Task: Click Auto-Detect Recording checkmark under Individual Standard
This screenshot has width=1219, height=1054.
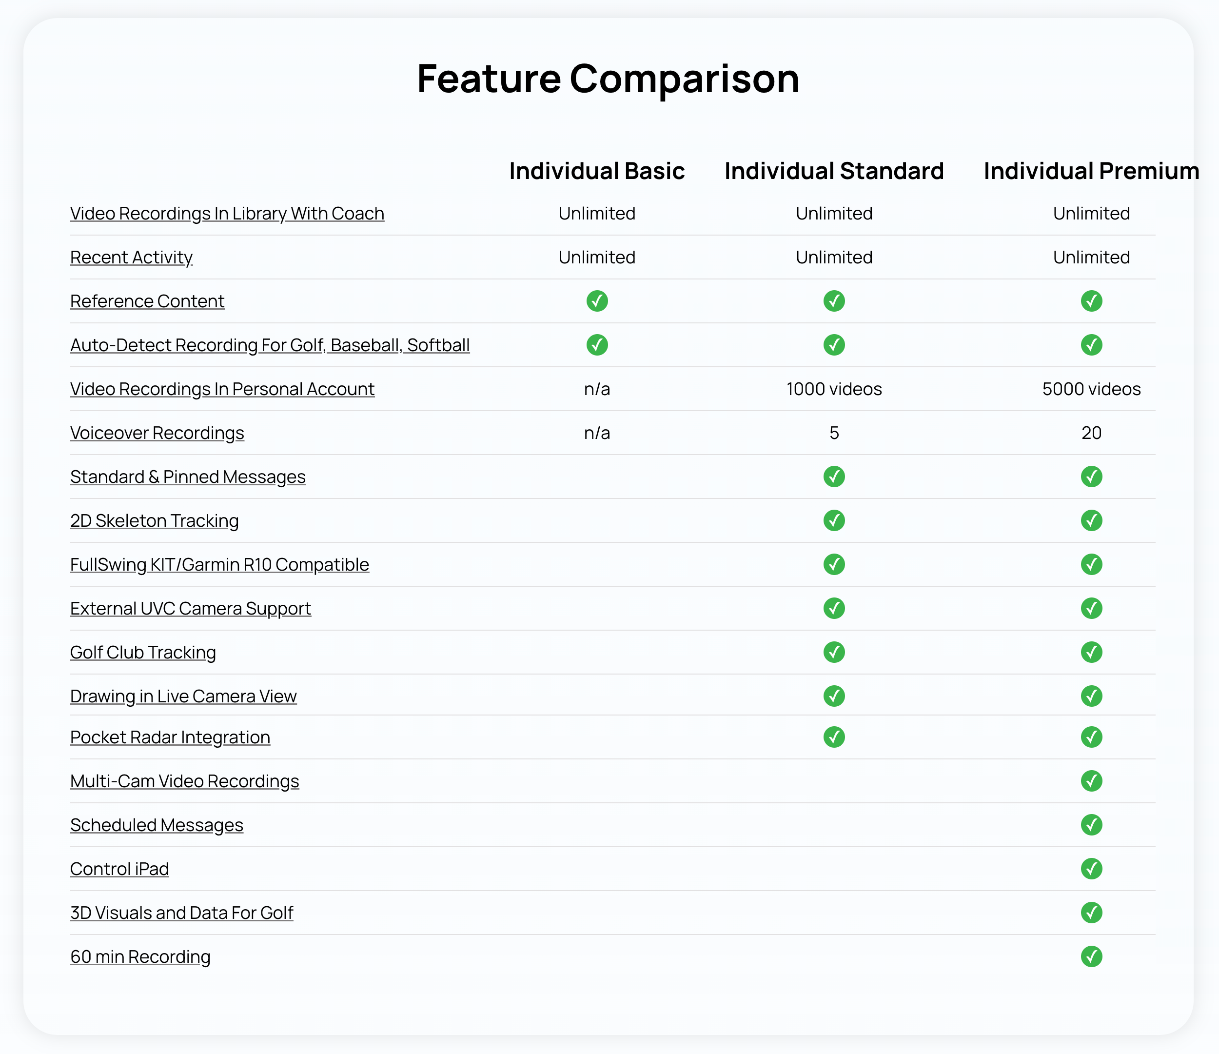Action: click(x=834, y=345)
